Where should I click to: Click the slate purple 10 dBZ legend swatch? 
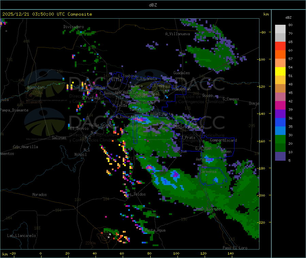(280, 156)
